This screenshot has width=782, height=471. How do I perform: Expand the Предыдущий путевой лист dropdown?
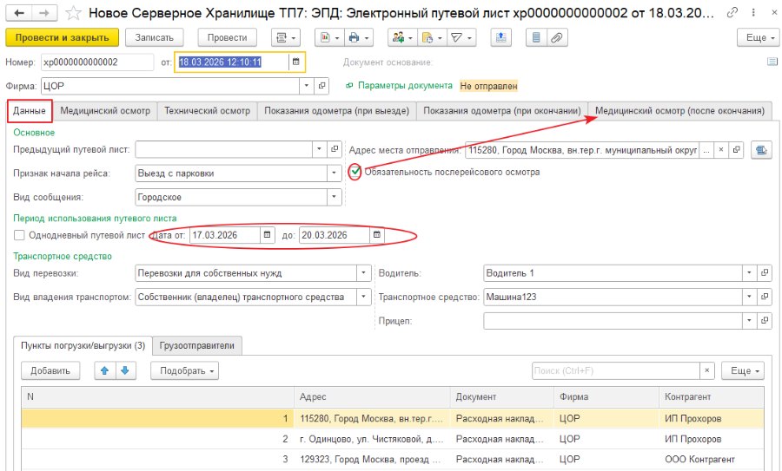[319, 149]
